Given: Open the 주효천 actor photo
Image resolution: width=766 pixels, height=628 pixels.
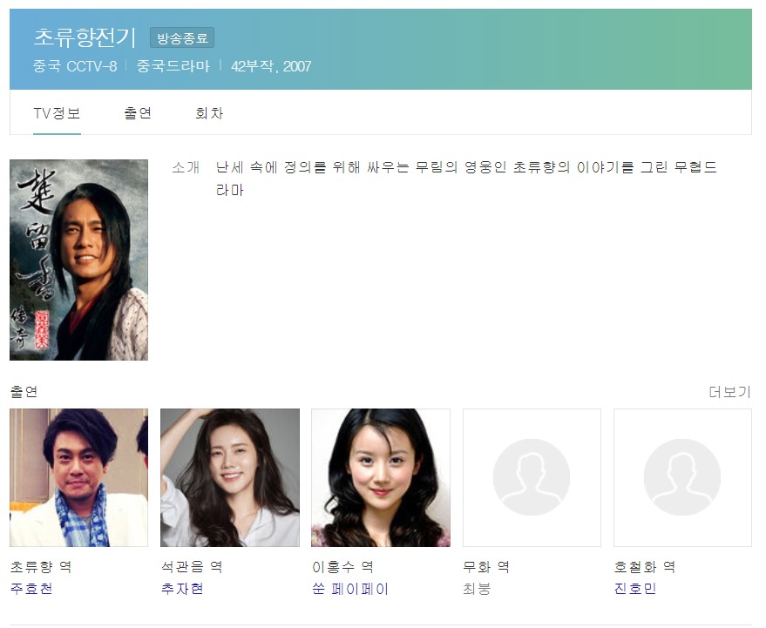Looking at the screenshot, I should coord(78,477).
